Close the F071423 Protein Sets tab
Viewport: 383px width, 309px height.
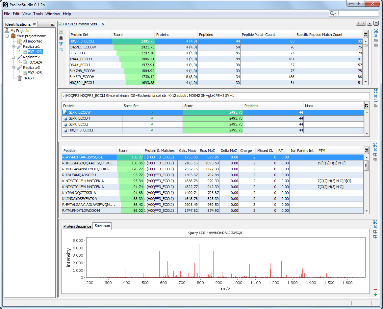(103, 24)
